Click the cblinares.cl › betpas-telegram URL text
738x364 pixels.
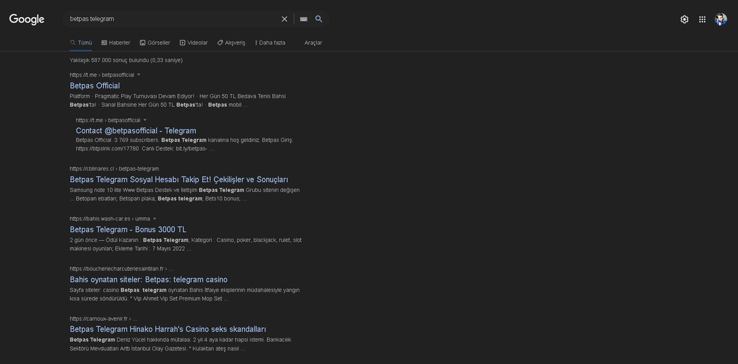(x=114, y=168)
